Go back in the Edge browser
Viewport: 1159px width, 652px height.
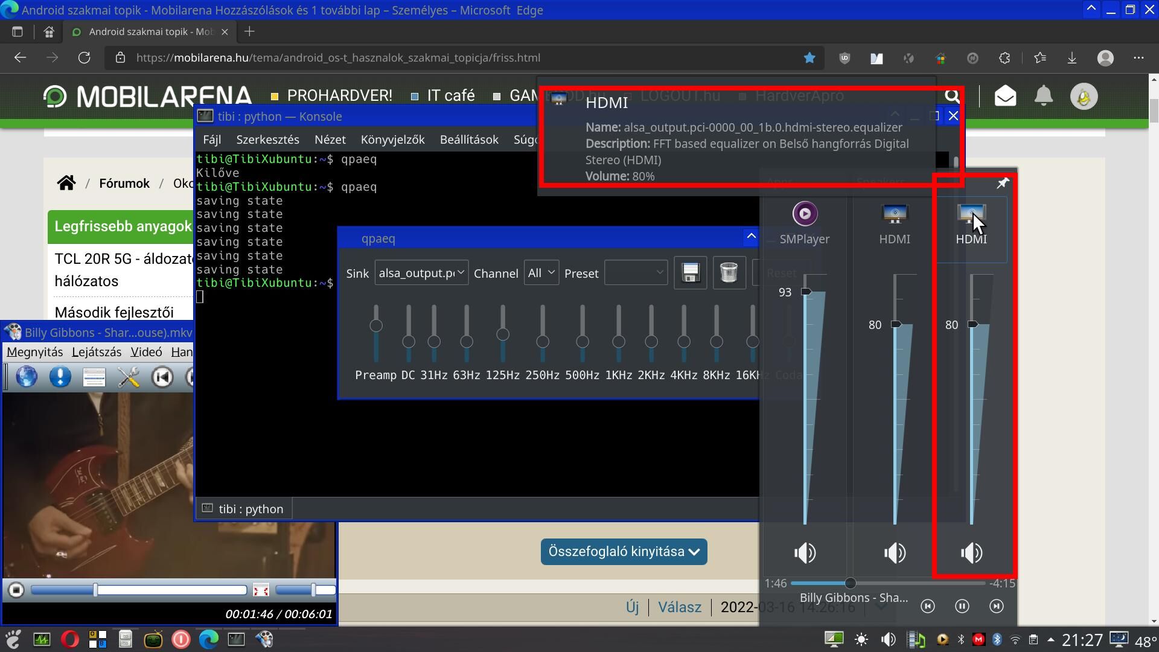pos(20,58)
